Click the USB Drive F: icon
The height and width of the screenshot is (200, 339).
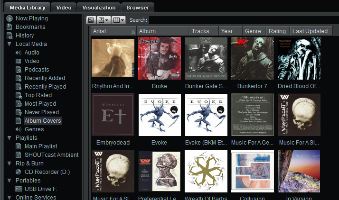point(19,189)
